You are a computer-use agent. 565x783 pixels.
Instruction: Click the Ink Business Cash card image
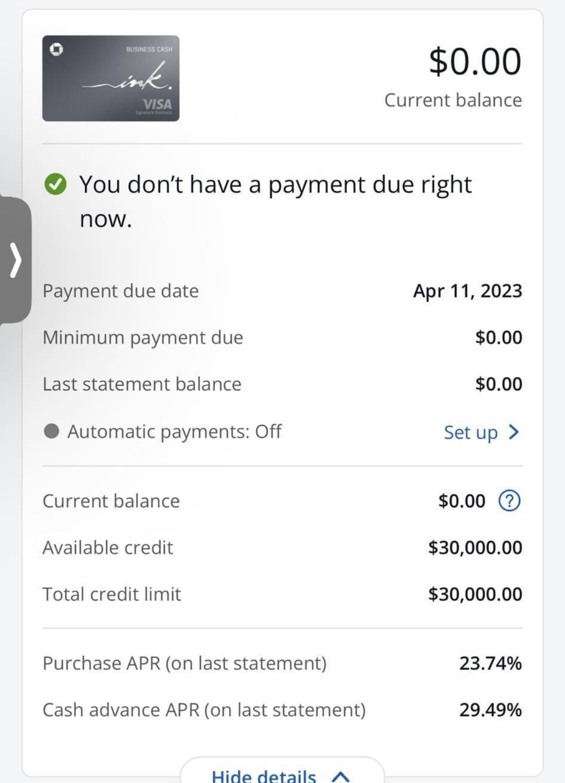pos(111,78)
